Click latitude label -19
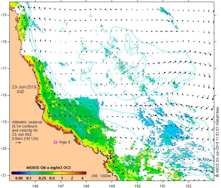Screen dimensions: 221x188 pyautogui.click(x=3, y=122)
